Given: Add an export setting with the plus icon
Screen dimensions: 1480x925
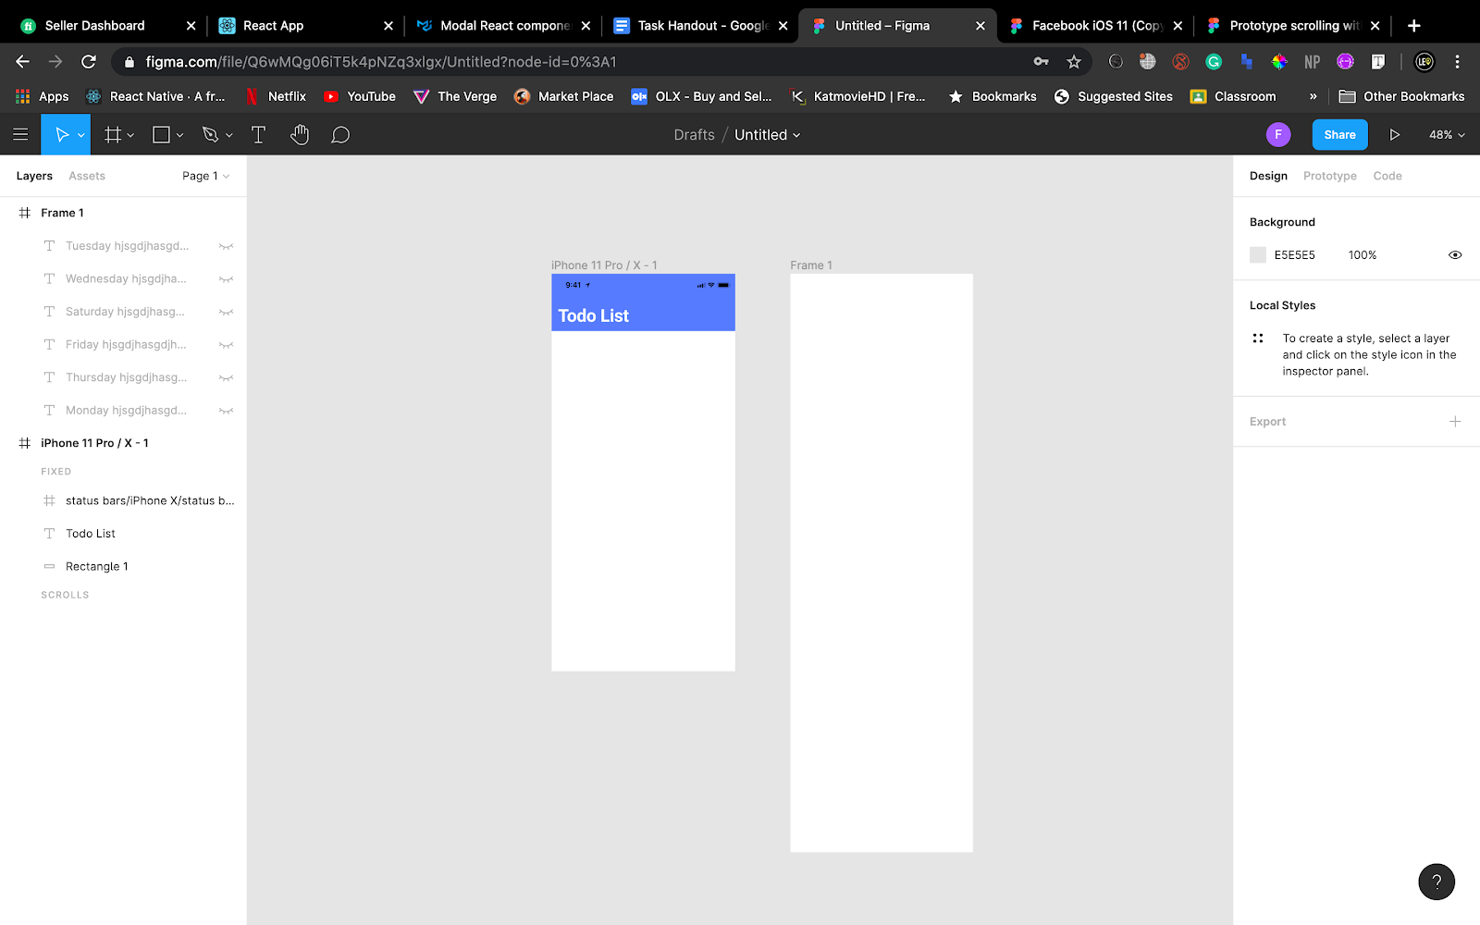Looking at the screenshot, I should pyautogui.click(x=1455, y=422).
